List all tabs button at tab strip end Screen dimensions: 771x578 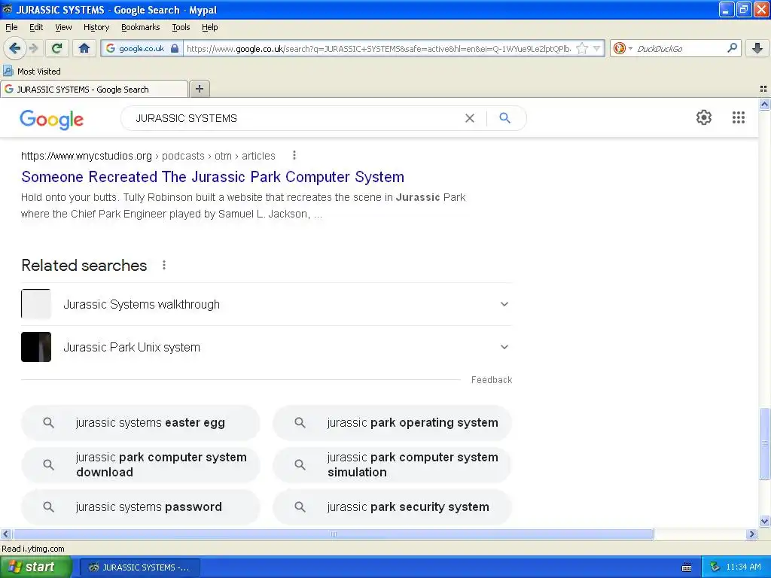tap(763, 89)
